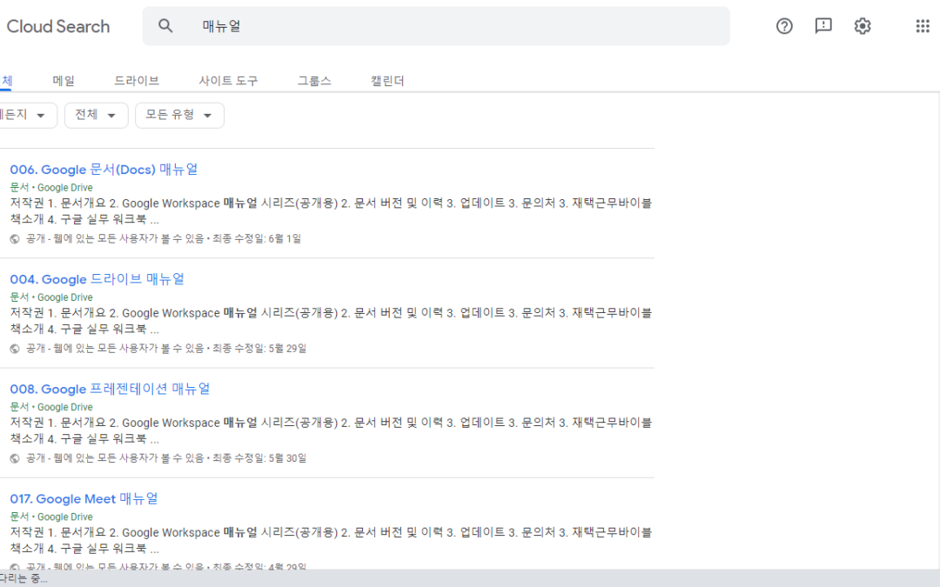
Task: Click the Cloud Search logo
Action: [x=57, y=26]
